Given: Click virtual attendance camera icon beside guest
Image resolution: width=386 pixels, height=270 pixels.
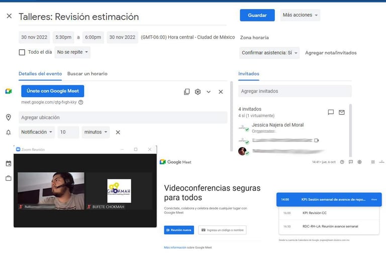Looking at the screenshot, I should pyautogui.click(x=316, y=140).
